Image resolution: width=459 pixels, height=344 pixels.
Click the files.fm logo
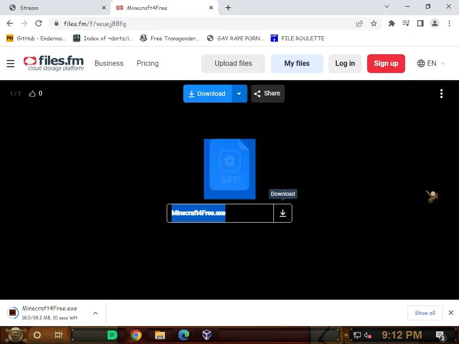coord(54,63)
